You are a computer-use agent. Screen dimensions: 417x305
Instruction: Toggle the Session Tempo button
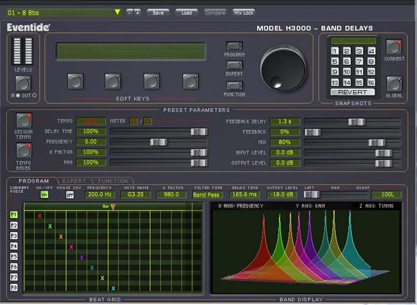pos(24,120)
